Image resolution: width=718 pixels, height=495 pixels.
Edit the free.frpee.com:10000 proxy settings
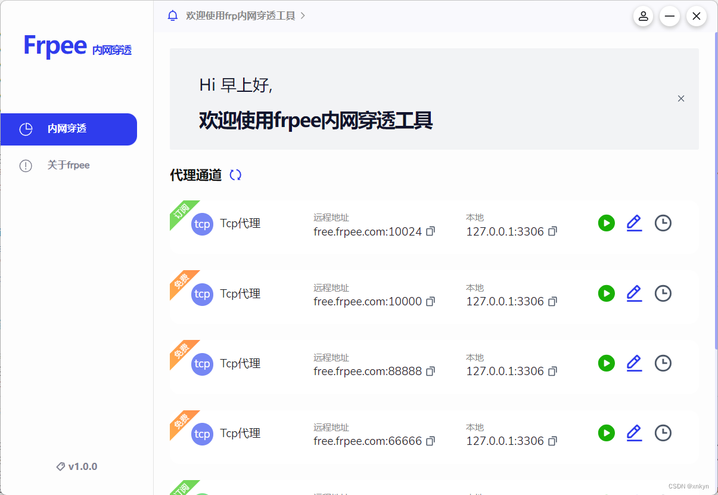click(634, 293)
